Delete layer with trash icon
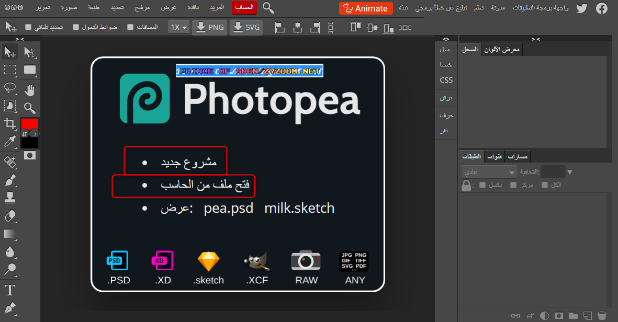 tap(602, 316)
